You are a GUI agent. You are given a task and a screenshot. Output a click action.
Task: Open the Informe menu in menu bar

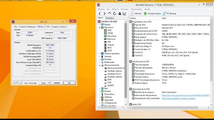[x=115, y=9]
